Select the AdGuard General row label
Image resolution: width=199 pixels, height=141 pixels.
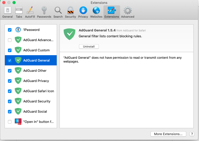click(37, 61)
